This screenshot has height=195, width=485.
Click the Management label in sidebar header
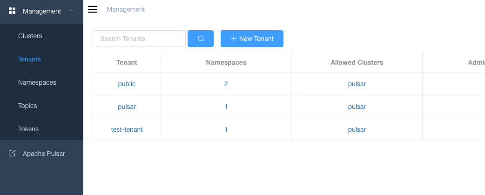pos(42,11)
